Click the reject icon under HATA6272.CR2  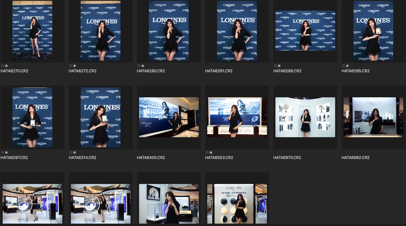pos(71,66)
